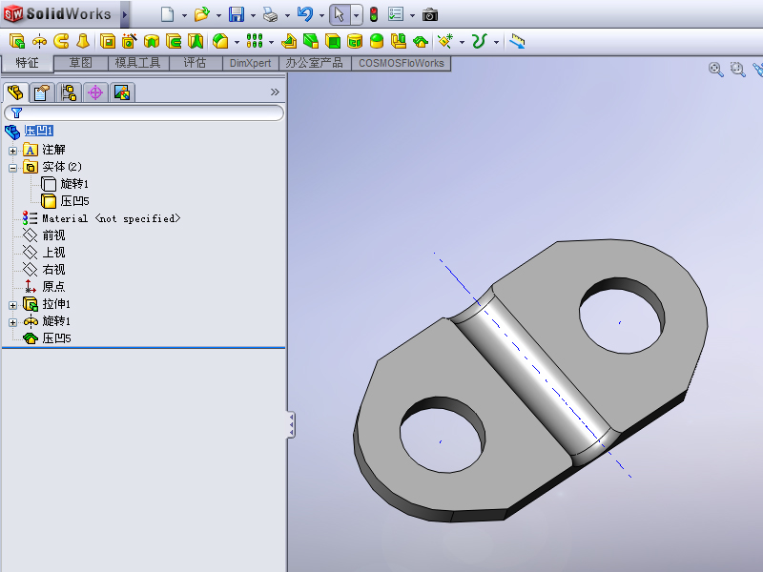Switch to the 办公室产品 tab

click(315, 63)
